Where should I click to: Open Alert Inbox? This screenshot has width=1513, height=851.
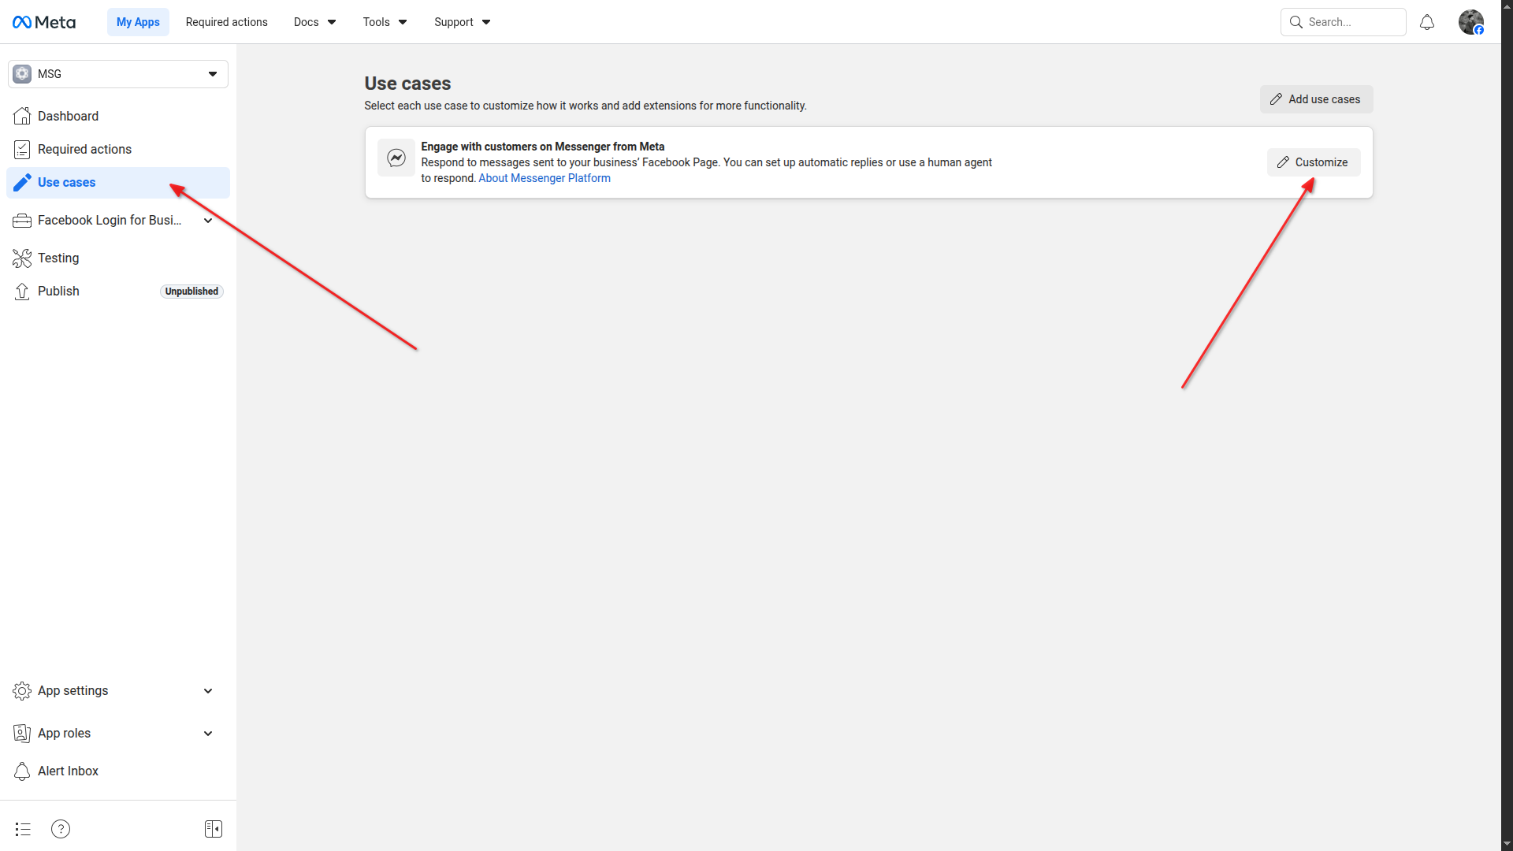68,771
